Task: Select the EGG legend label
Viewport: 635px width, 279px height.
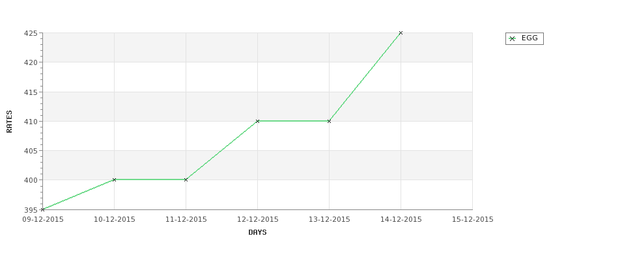Action: [x=529, y=38]
